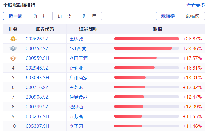This screenshot has height=133, width=208.
Task: Toggle to the 跌幅榜 losers list
Action: tap(193, 16)
